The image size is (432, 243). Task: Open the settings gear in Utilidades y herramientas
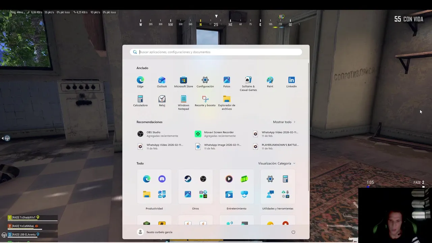[270, 179]
